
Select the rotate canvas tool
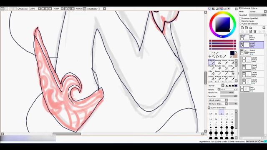tap(217, 57)
